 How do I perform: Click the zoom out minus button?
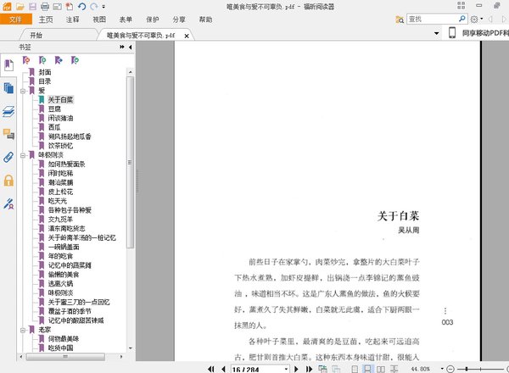[450, 369]
